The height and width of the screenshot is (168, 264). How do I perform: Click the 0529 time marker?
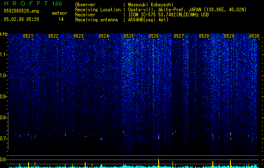(x=229, y=36)
